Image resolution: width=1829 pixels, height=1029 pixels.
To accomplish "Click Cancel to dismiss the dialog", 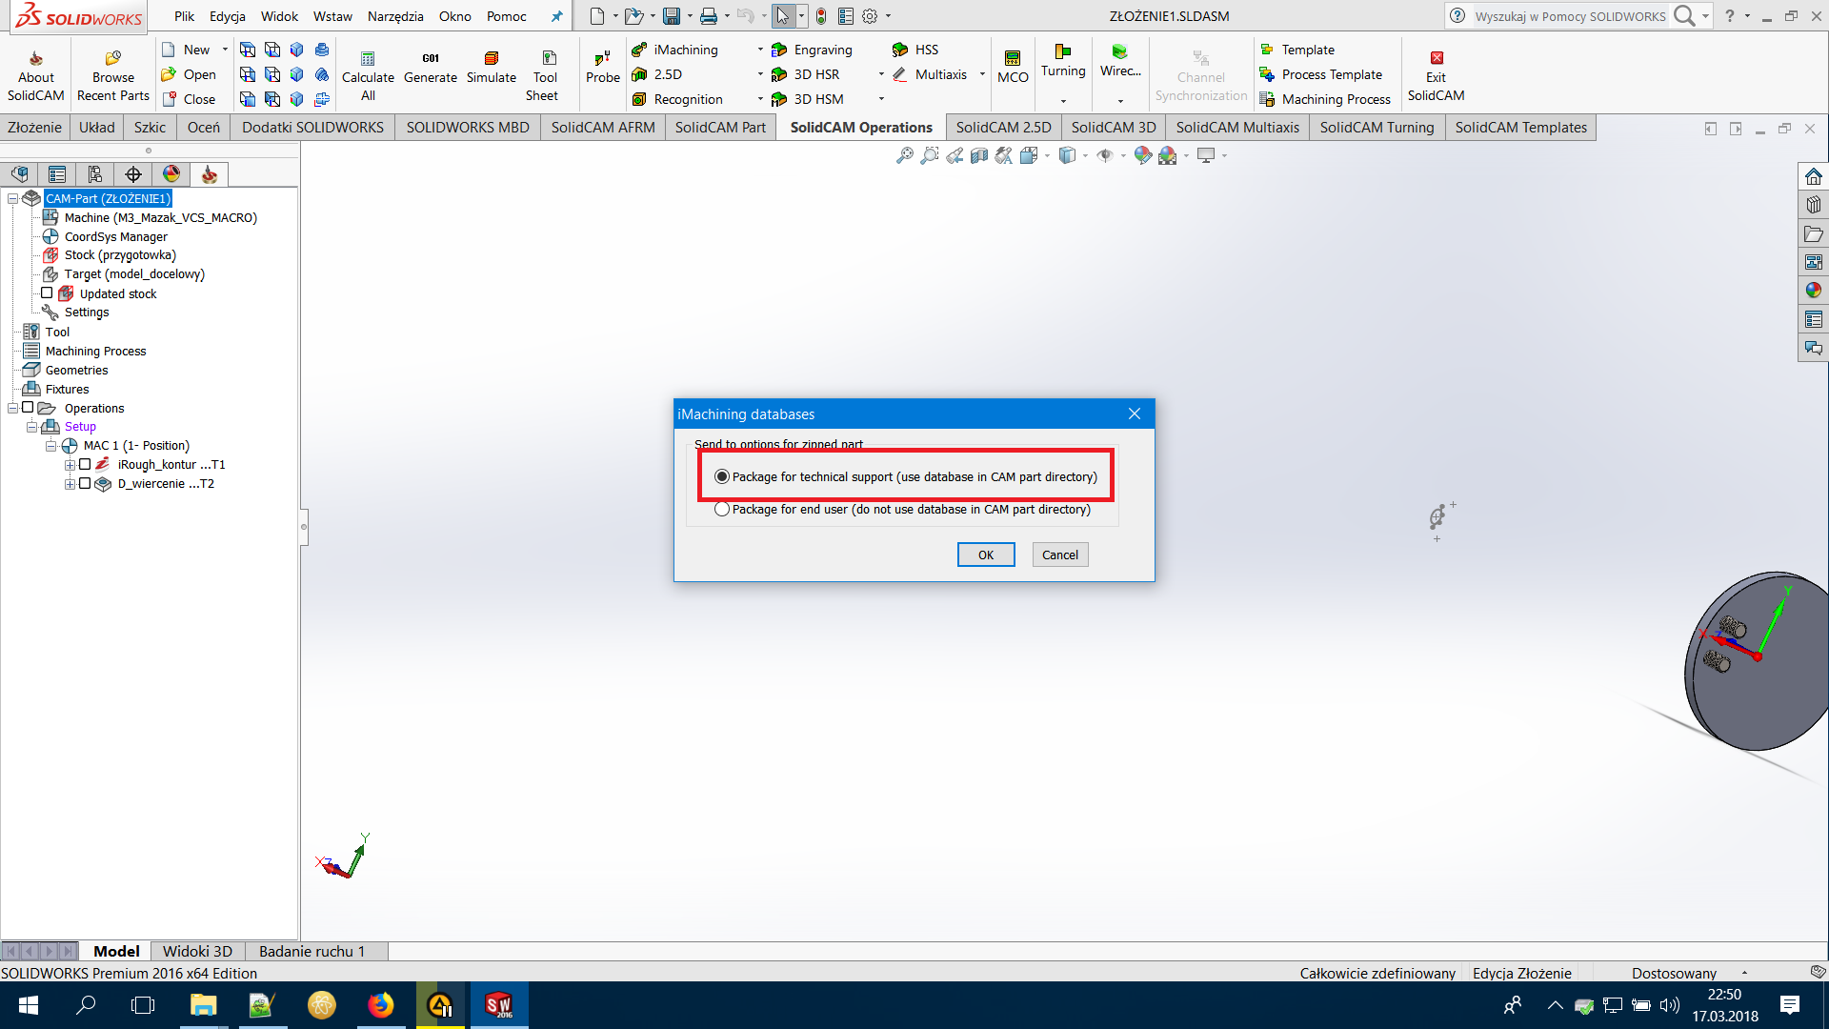I will pos(1060,555).
